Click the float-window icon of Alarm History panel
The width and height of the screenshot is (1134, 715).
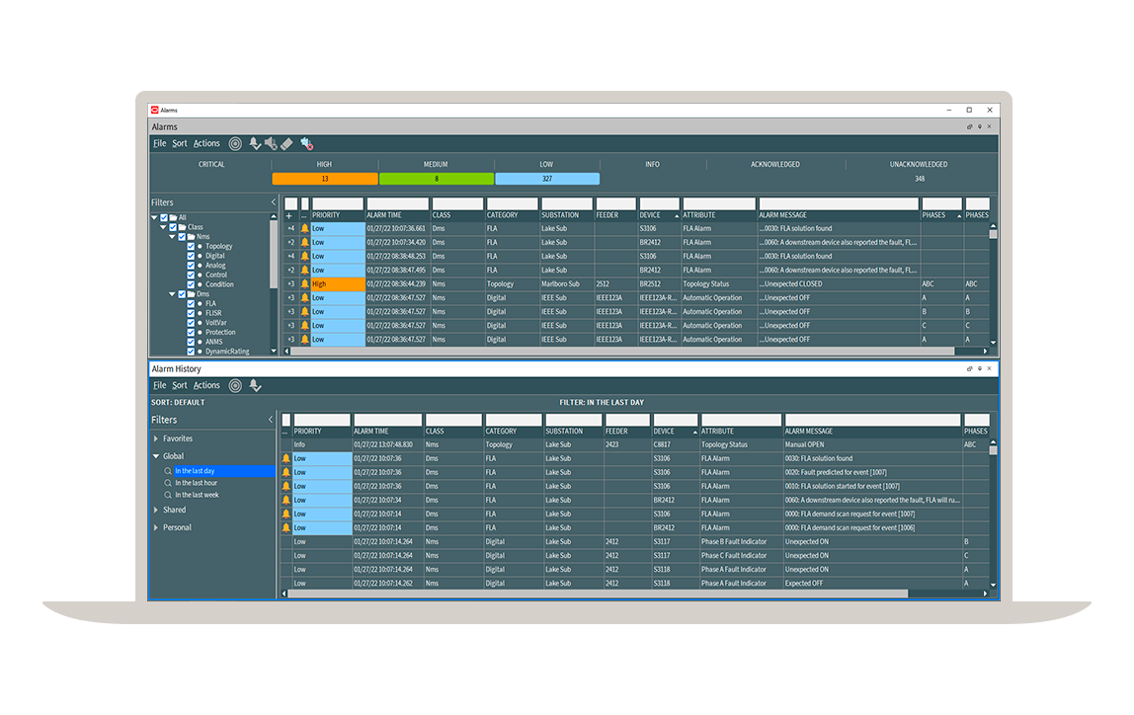click(x=970, y=368)
